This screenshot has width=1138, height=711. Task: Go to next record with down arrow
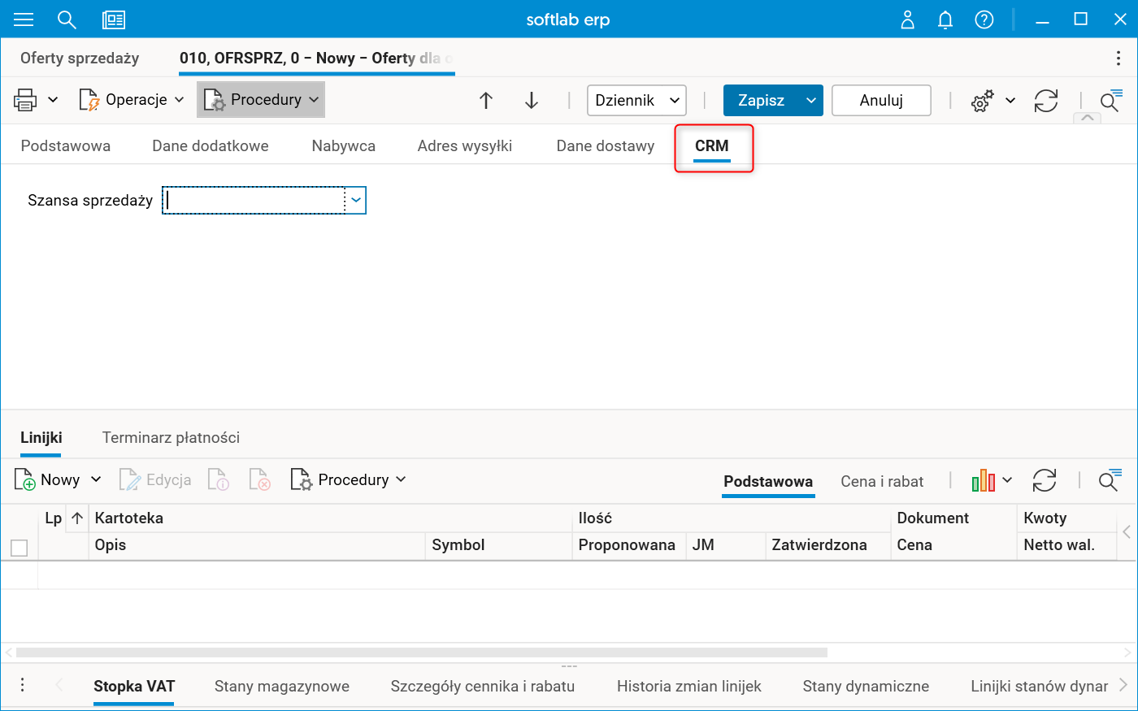point(532,100)
